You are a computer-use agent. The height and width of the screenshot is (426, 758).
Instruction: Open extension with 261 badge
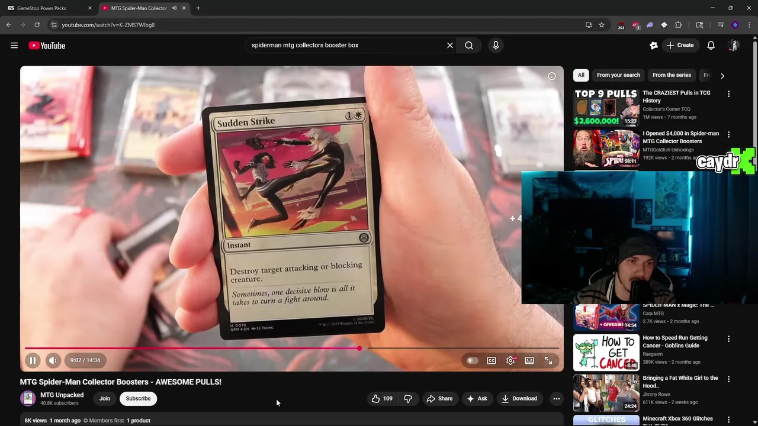(621, 25)
